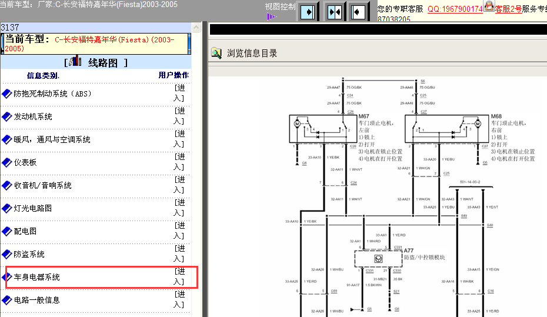547x317 pixels.
Task: Select the 电路一般信息 entry text
Action: [36, 300]
